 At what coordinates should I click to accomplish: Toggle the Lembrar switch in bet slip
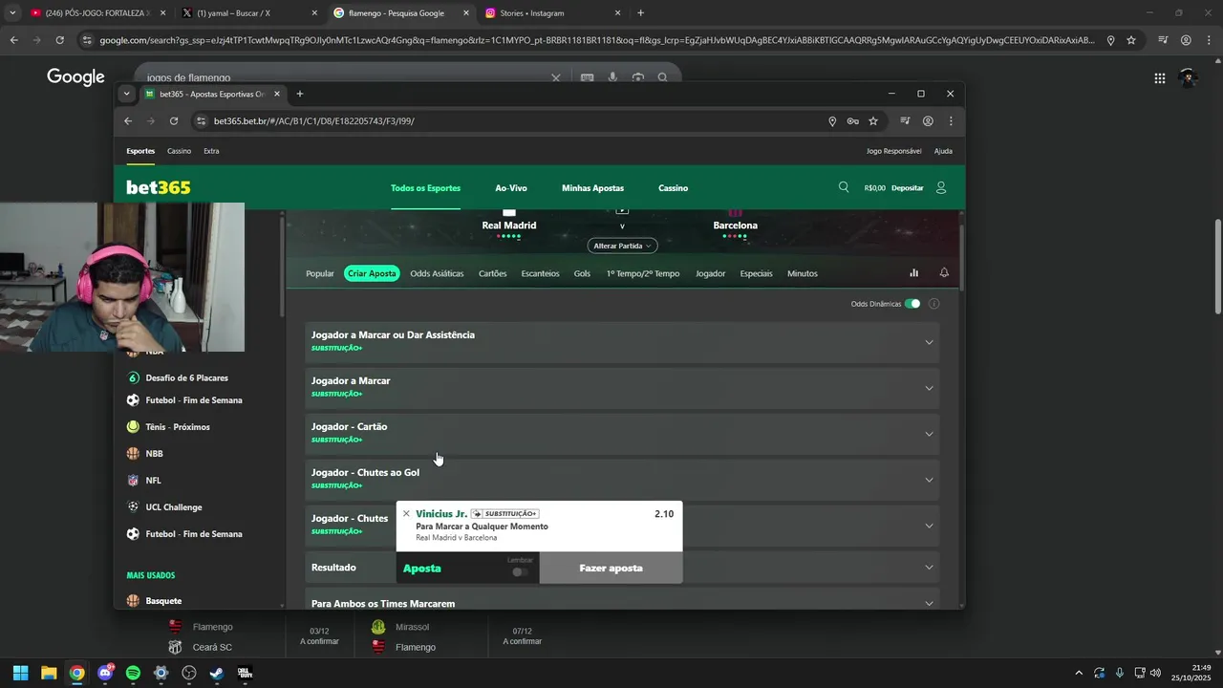point(520,571)
